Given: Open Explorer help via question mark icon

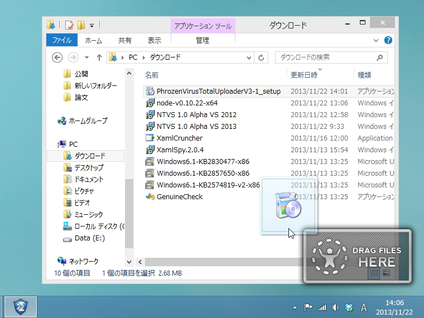Looking at the screenshot, I should [x=388, y=40].
